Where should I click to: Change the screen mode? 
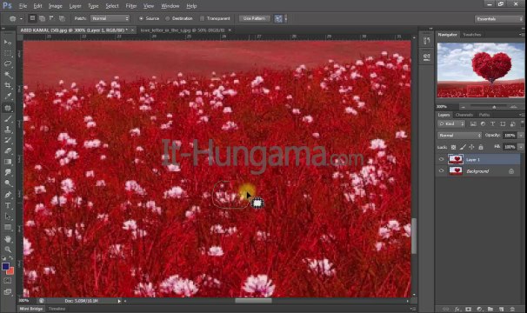tap(8, 292)
